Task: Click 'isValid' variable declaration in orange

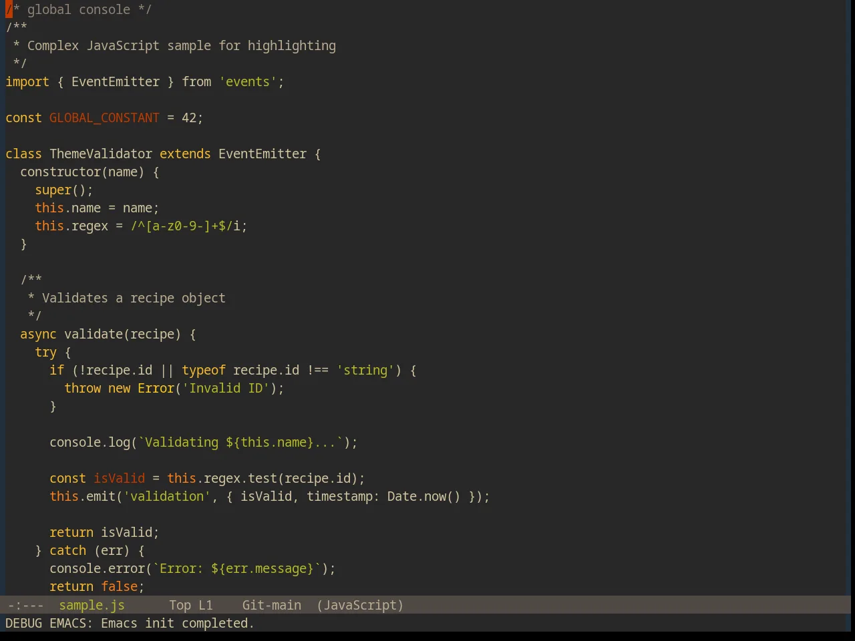Action: pyautogui.click(x=119, y=478)
